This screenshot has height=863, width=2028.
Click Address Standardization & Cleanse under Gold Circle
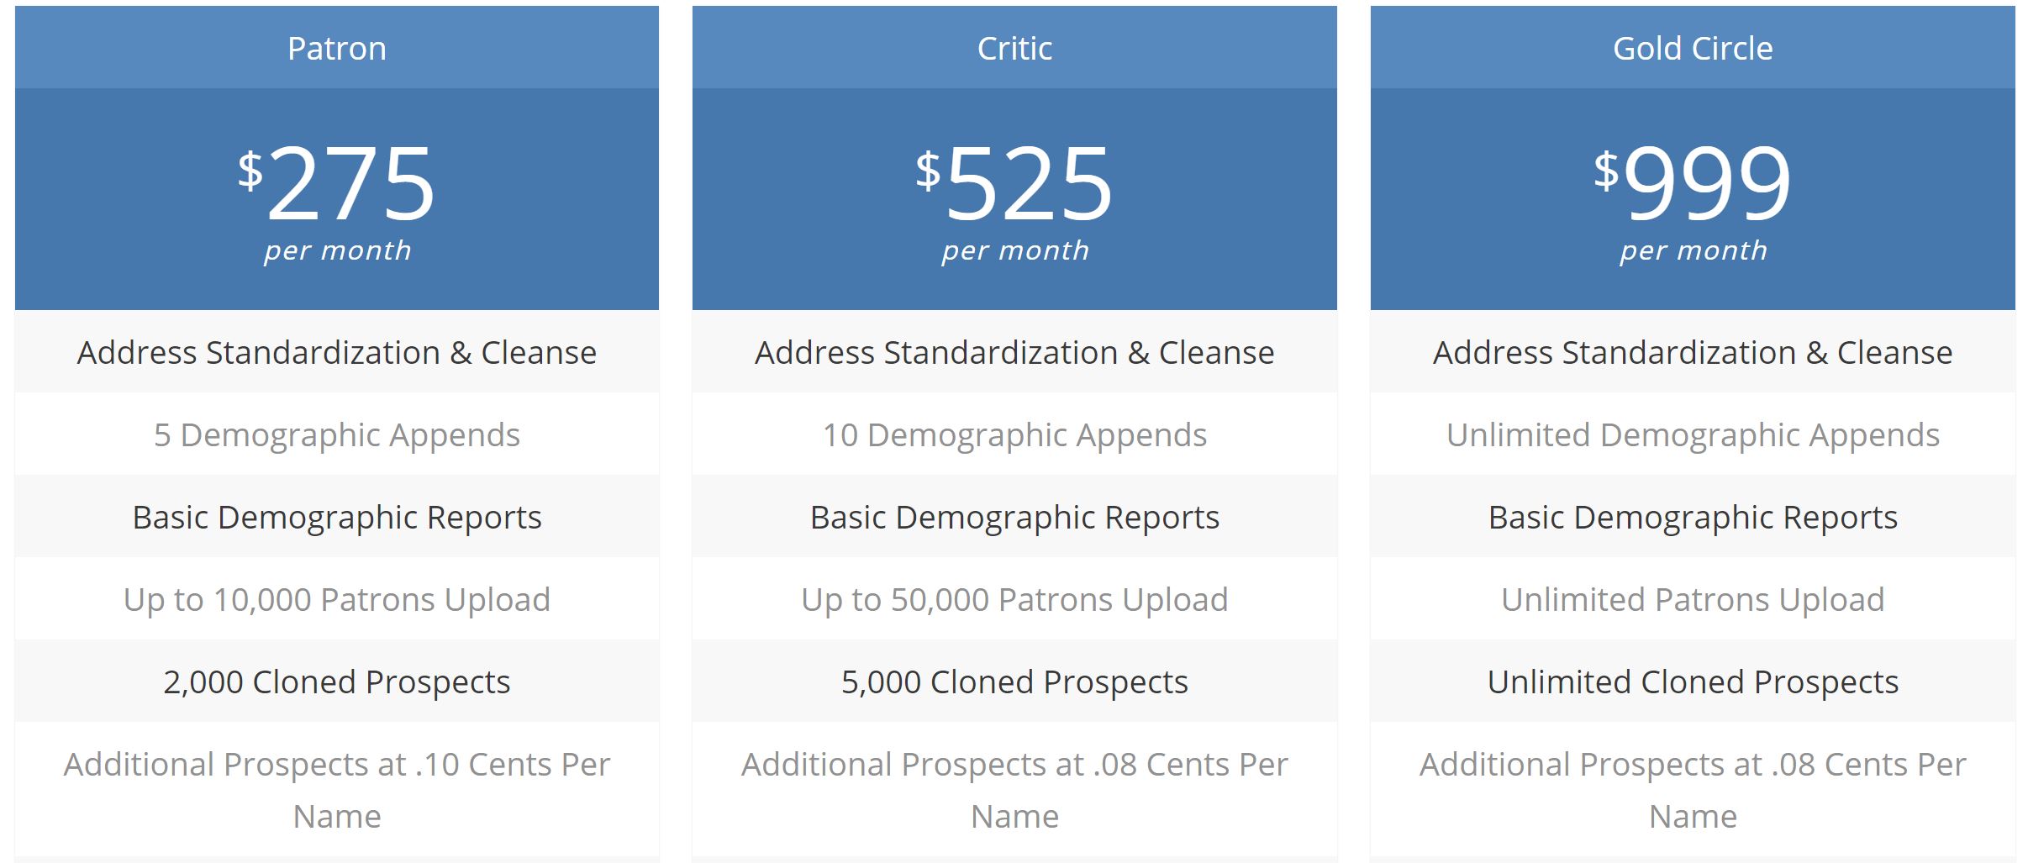click(1693, 353)
